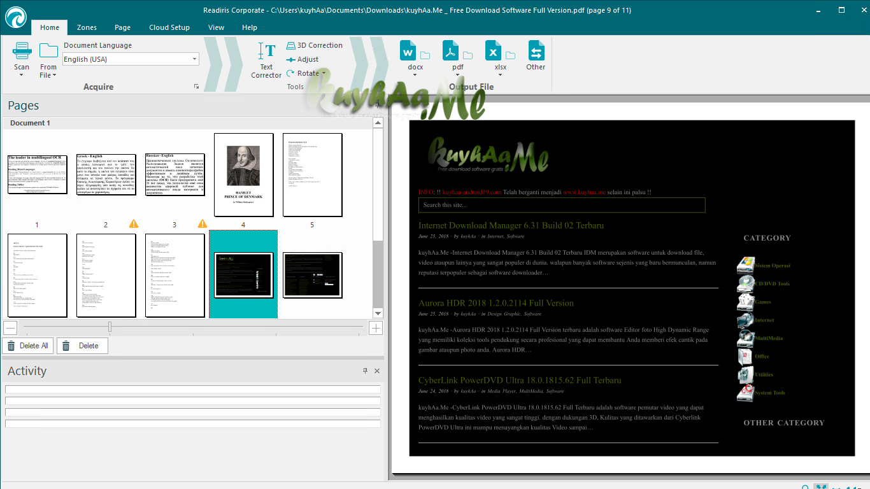Open the Adjust image tool
This screenshot has height=489, width=870.
tap(303, 59)
